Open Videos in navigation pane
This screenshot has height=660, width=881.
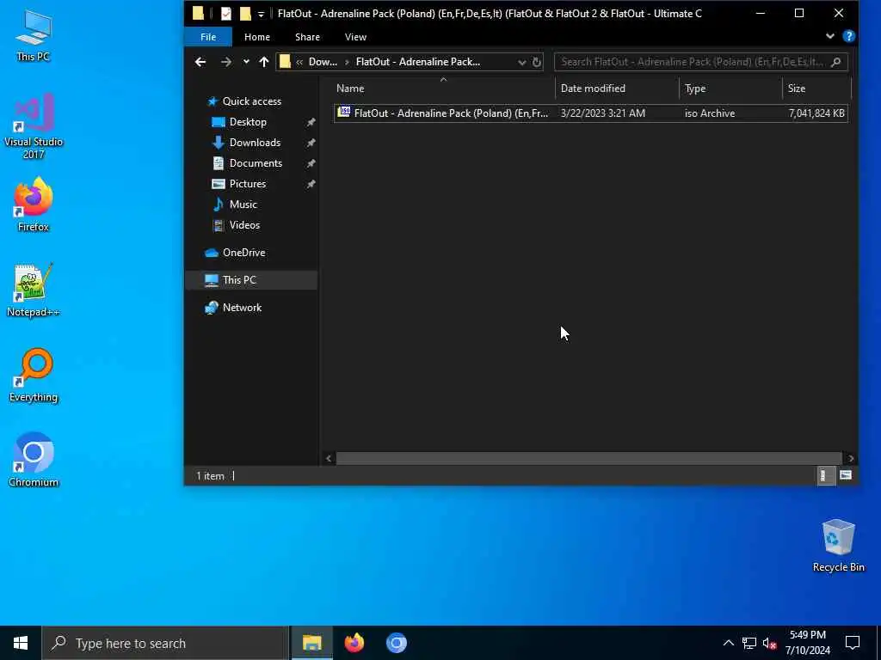[244, 225]
